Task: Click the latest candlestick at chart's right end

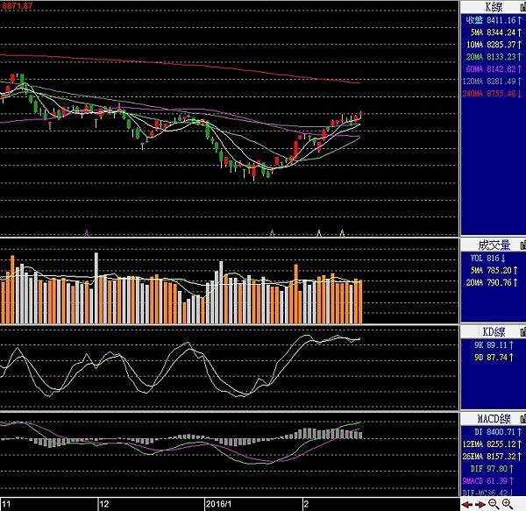Action: coord(360,115)
